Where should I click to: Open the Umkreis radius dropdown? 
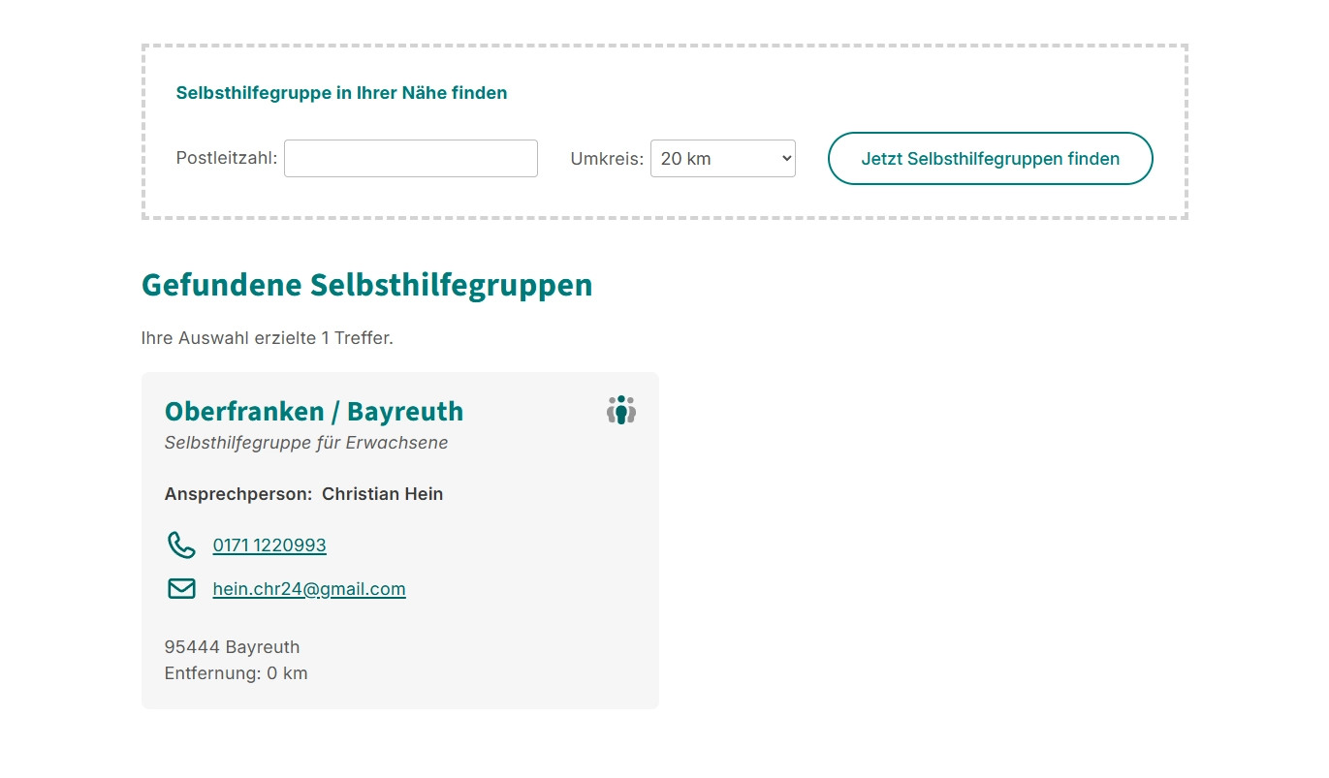coord(722,159)
